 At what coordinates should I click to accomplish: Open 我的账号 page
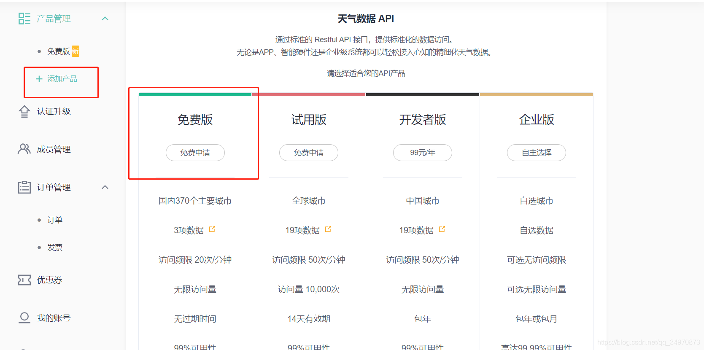point(54,318)
